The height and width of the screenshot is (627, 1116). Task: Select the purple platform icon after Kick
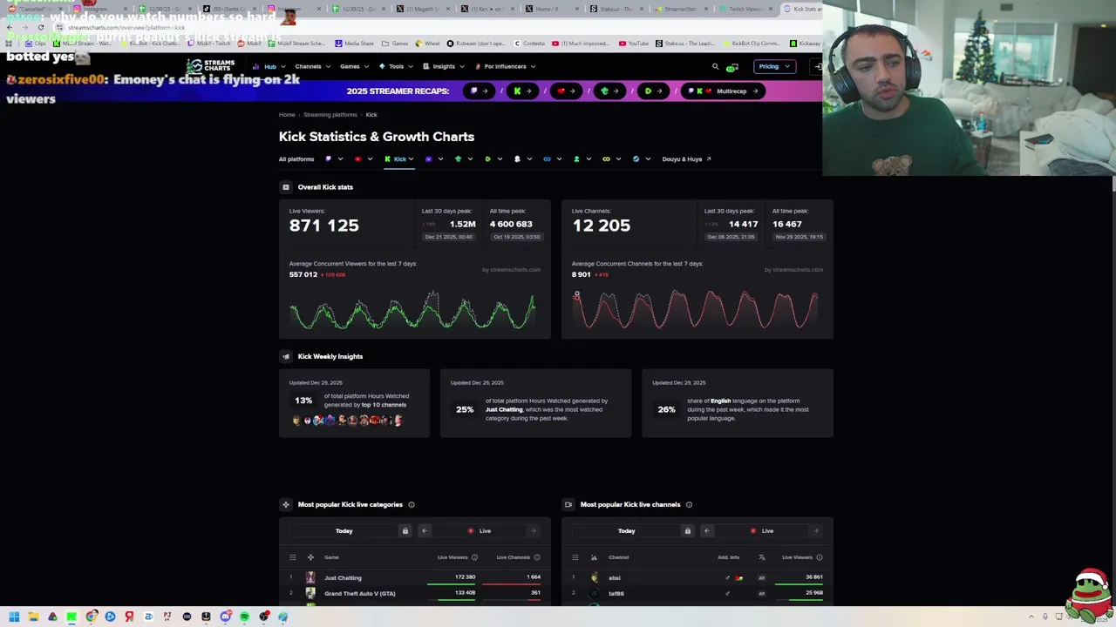tap(428, 159)
